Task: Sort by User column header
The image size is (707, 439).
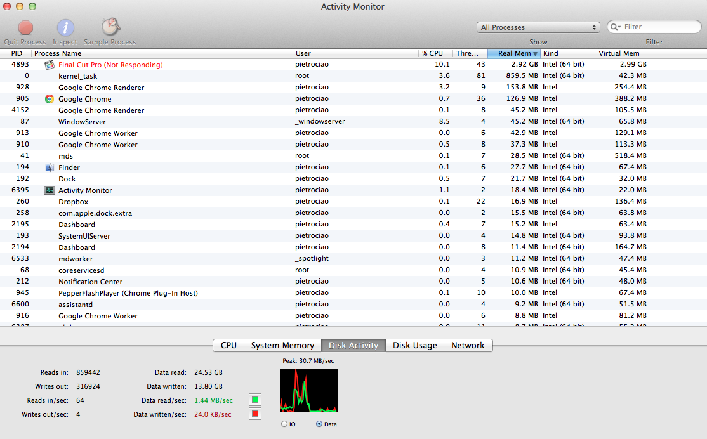Action: click(x=356, y=53)
